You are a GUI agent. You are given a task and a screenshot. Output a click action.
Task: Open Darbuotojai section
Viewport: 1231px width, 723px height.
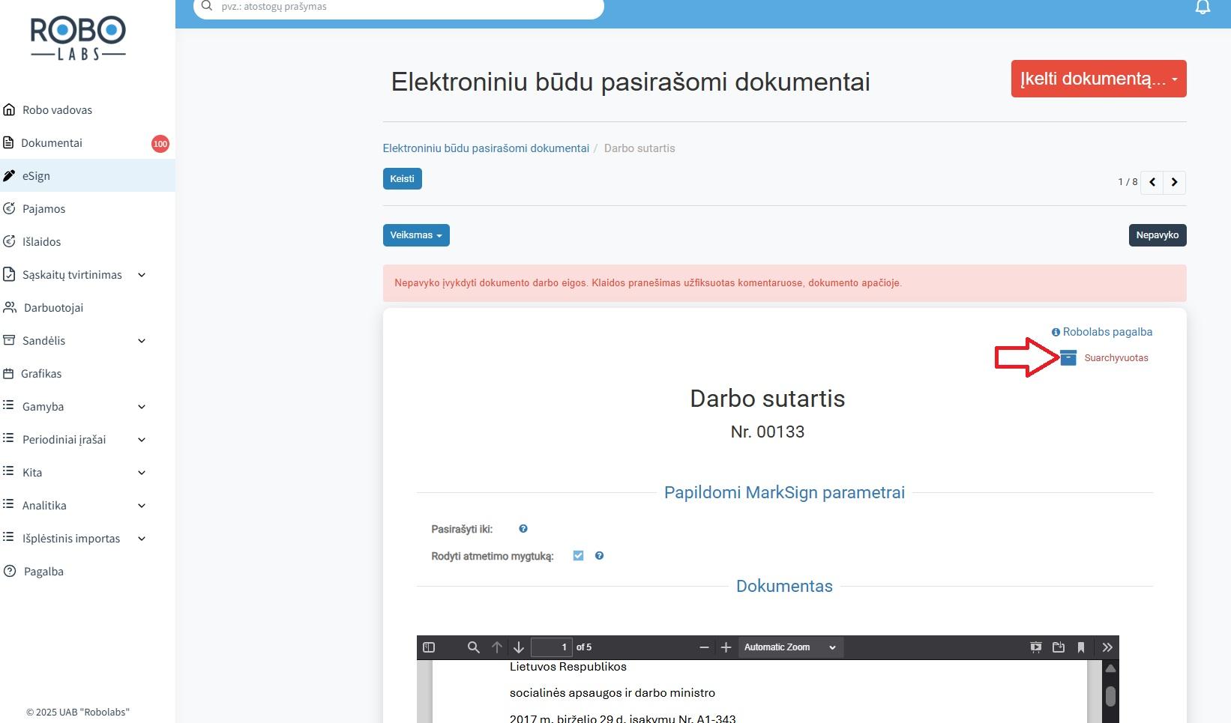88,308
